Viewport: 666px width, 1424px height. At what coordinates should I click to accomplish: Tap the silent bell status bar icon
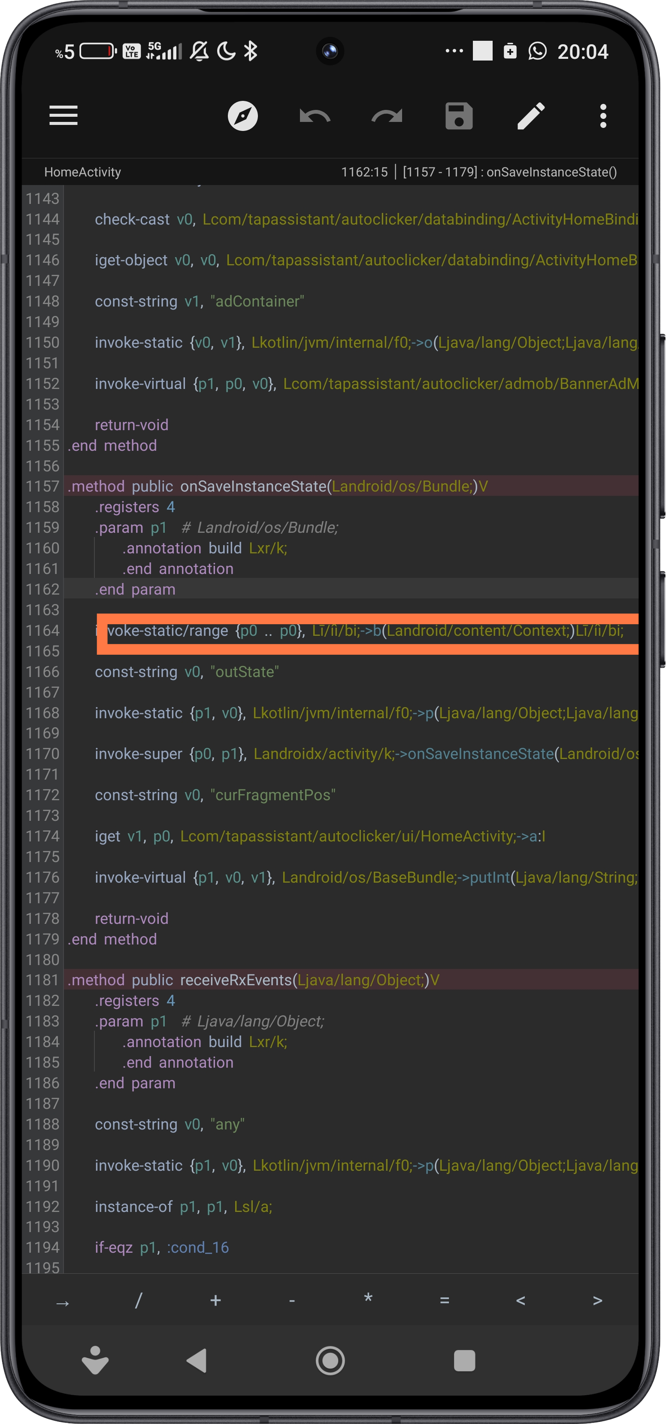(x=200, y=52)
